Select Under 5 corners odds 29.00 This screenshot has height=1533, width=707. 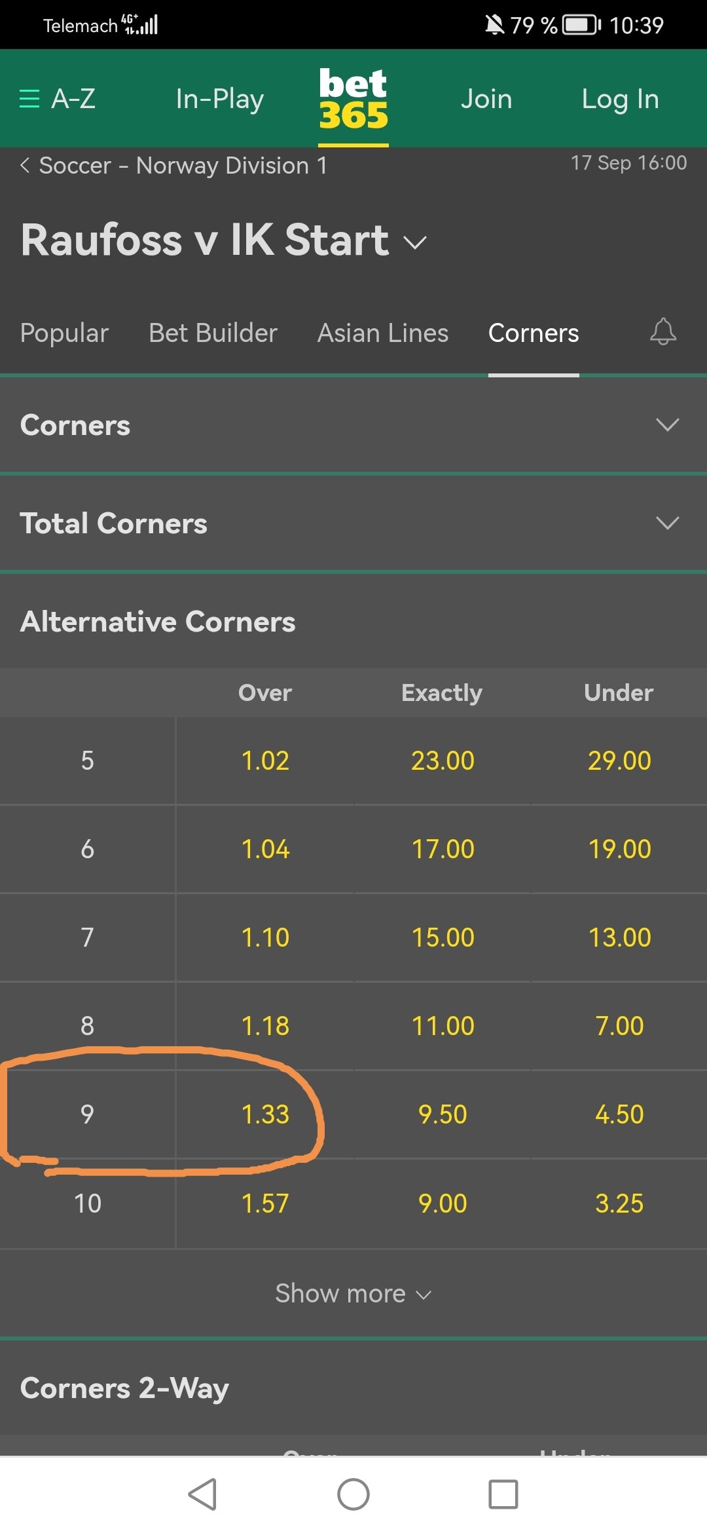619,761
